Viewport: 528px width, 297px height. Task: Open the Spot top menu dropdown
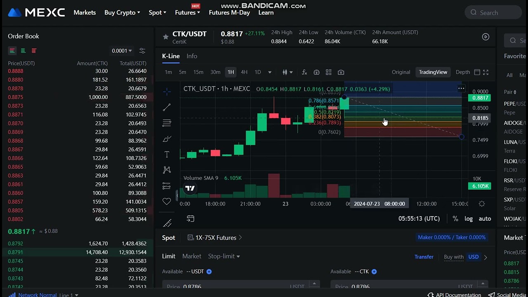(157, 12)
